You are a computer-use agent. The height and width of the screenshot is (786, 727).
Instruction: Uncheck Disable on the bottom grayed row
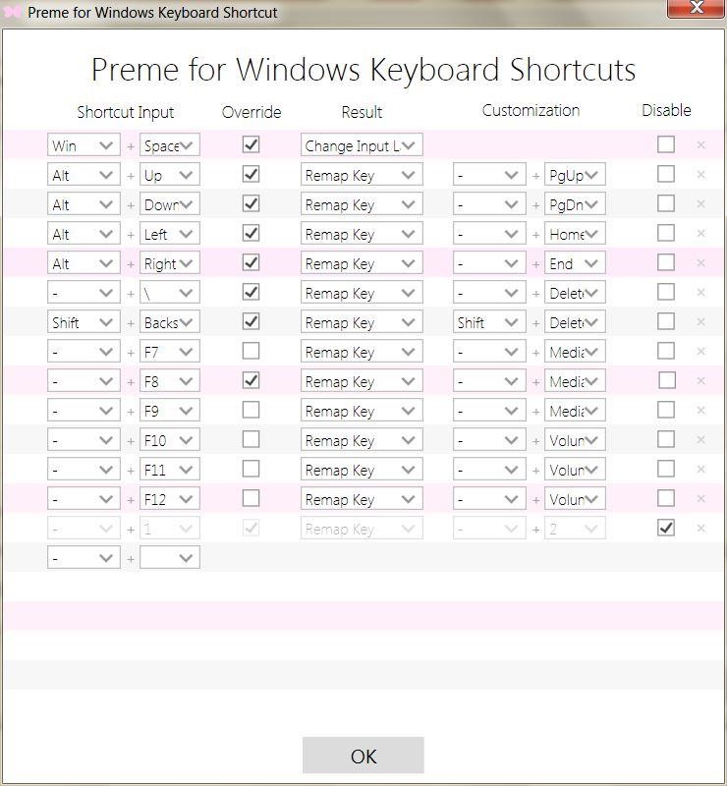coord(665,528)
